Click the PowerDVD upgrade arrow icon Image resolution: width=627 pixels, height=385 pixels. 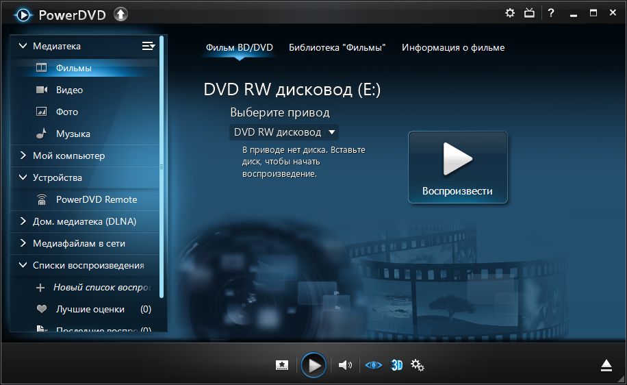(x=120, y=14)
